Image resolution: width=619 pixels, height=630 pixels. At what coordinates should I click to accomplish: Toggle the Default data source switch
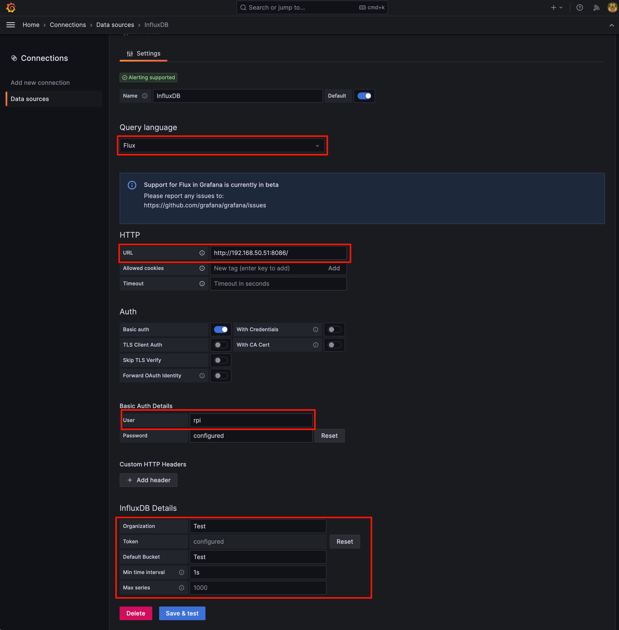pos(364,96)
